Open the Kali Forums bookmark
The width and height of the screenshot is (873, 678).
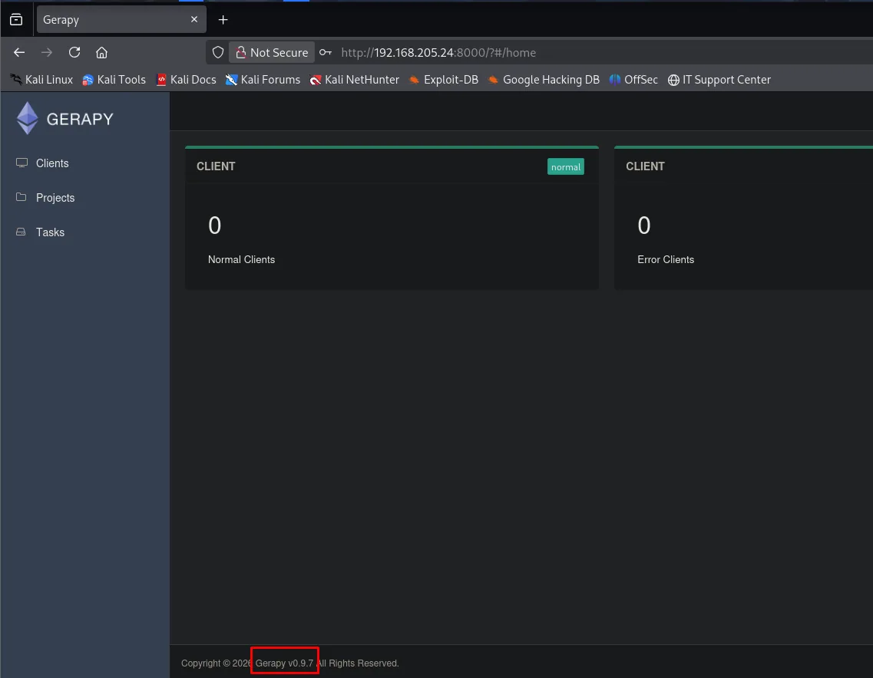(263, 80)
